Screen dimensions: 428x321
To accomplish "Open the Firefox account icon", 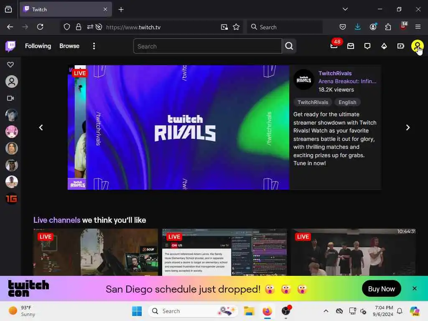I will click(373, 27).
